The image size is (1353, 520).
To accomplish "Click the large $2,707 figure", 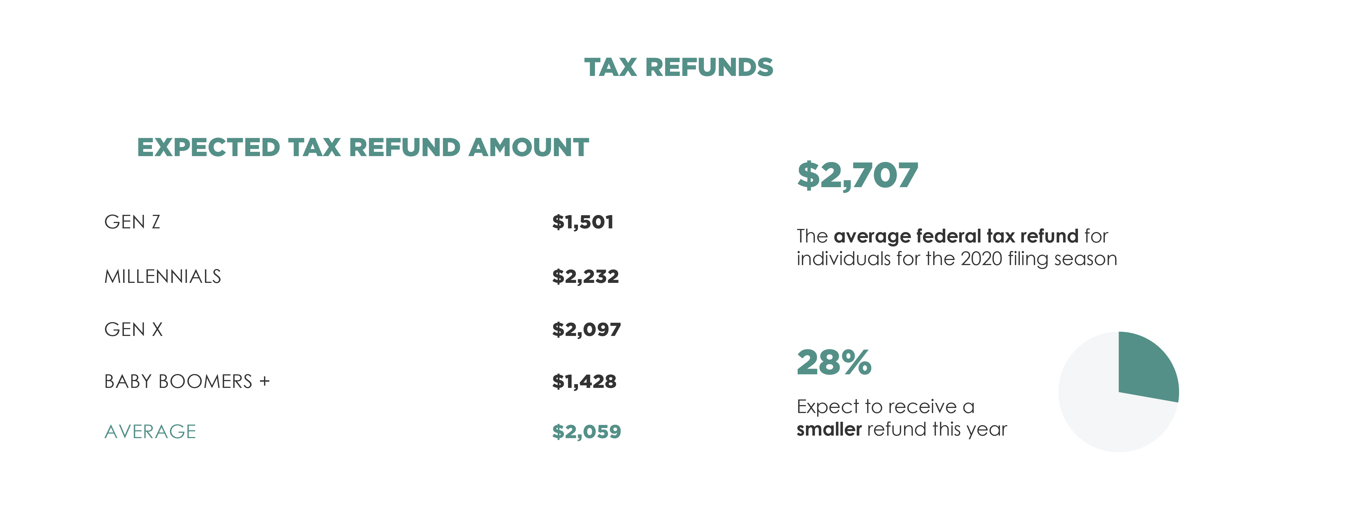I will pos(857,175).
